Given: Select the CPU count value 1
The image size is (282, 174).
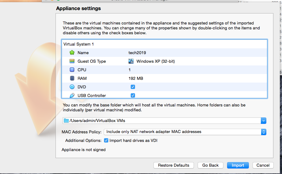Looking at the screenshot, I should (129, 70).
